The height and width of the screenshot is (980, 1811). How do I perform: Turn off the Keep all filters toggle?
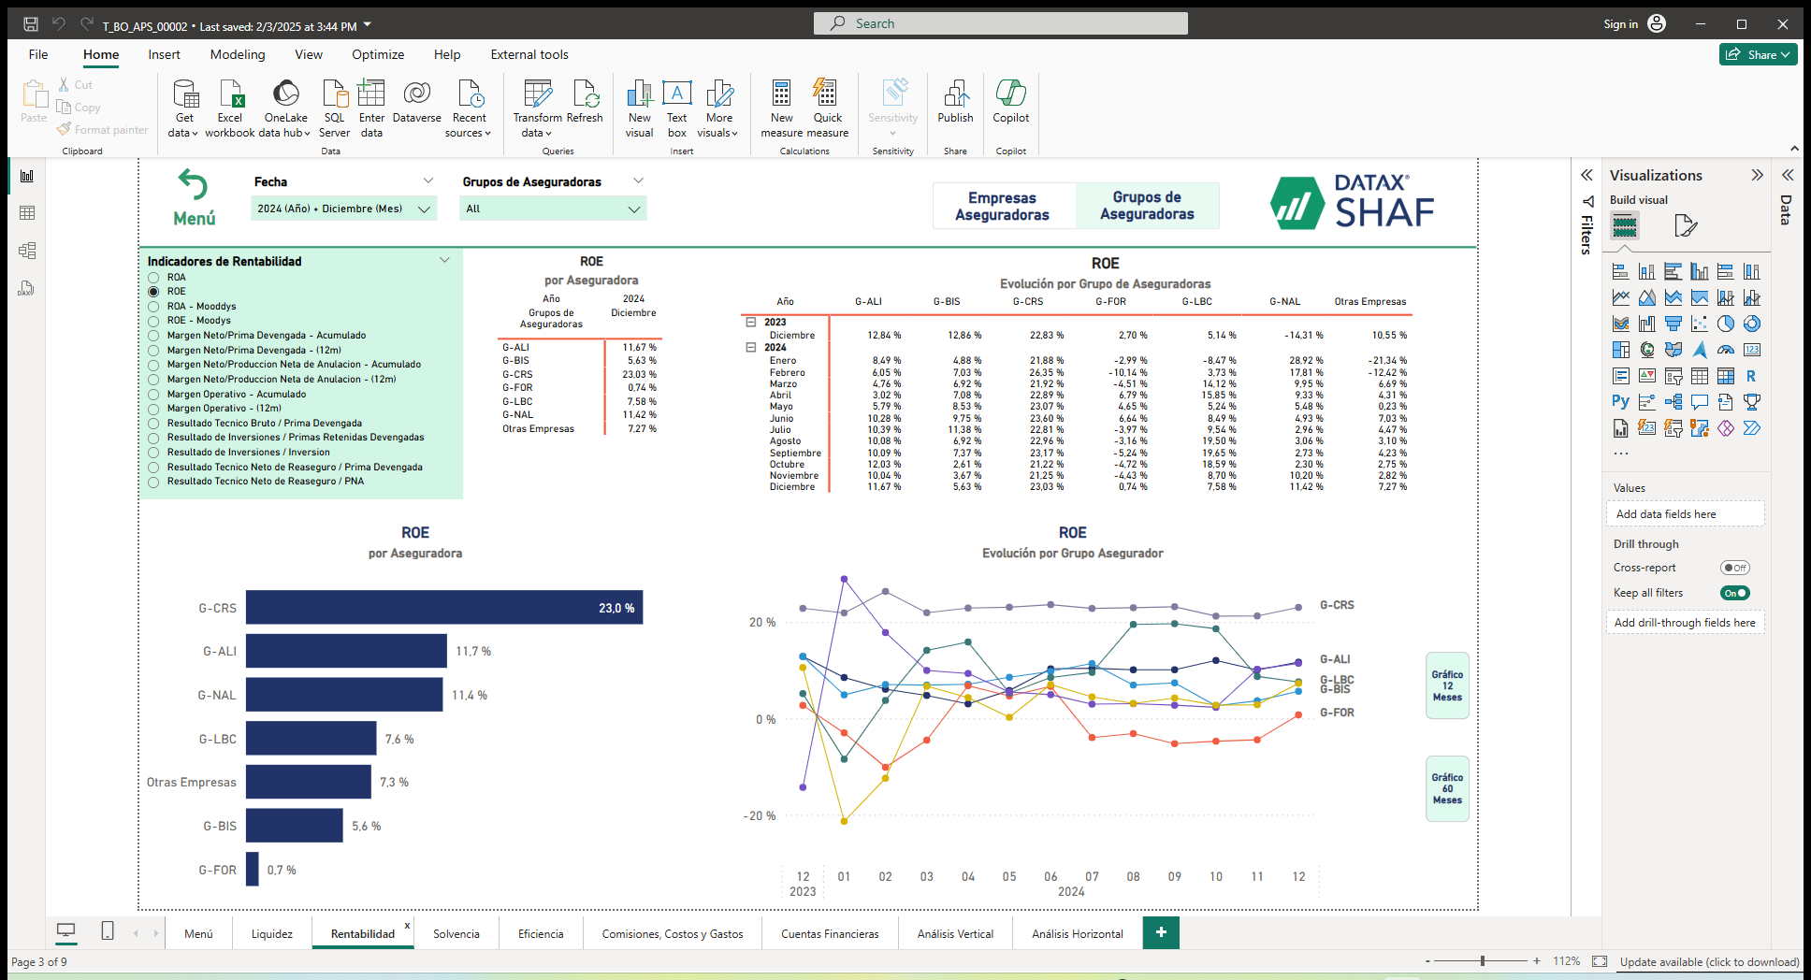(1735, 592)
